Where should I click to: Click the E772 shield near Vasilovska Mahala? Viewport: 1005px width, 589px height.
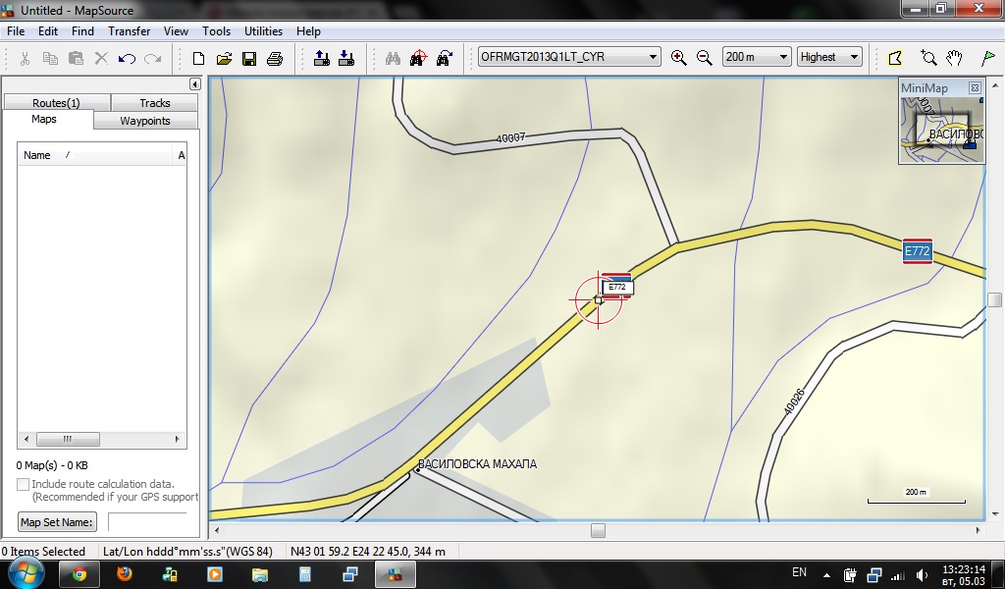click(x=617, y=287)
